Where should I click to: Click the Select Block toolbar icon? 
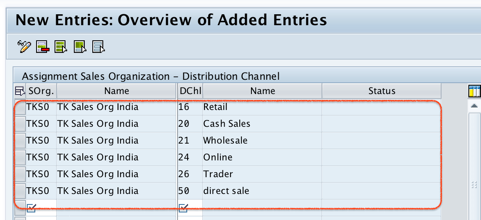pyautogui.click(x=80, y=47)
